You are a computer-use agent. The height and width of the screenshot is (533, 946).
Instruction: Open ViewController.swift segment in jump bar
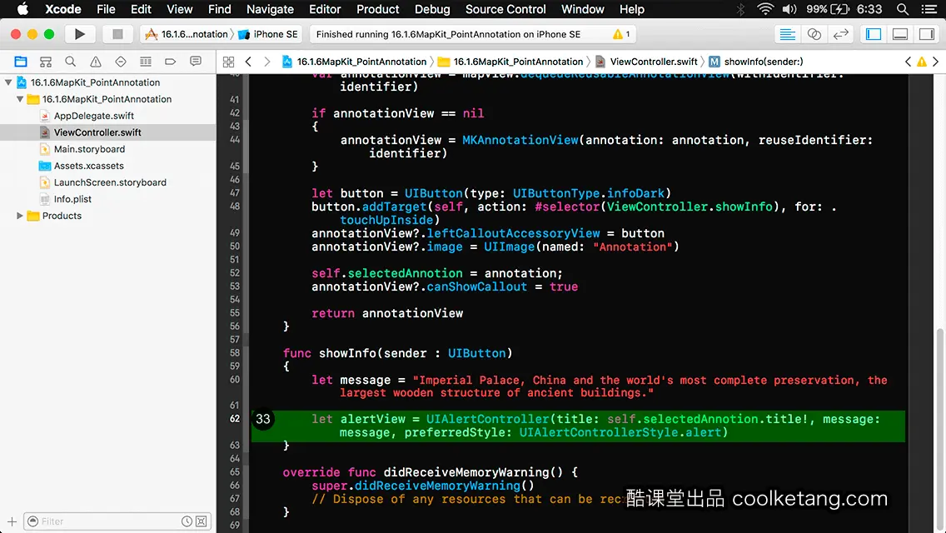click(646, 62)
